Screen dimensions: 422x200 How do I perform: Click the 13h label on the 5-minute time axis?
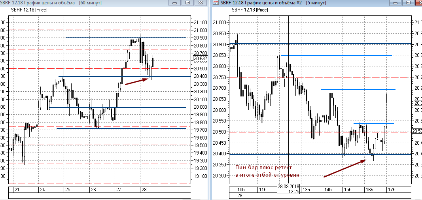point(305,189)
